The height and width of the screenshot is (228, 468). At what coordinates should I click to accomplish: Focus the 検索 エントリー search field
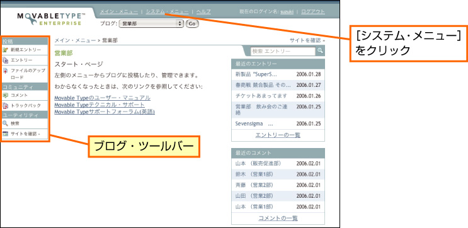[283, 51]
